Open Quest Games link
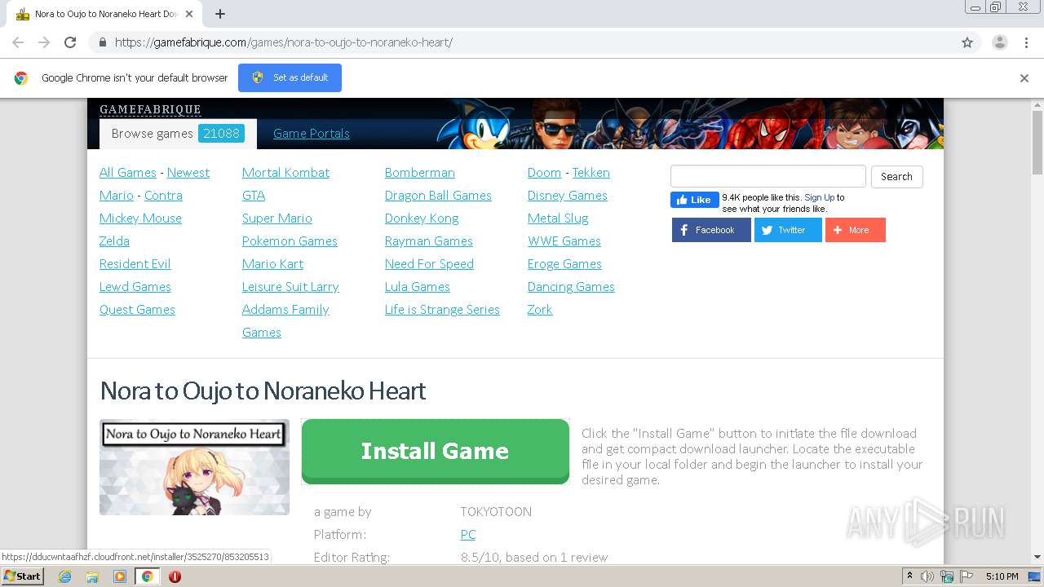Image resolution: width=1044 pixels, height=587 pixels. pos(137,310)
